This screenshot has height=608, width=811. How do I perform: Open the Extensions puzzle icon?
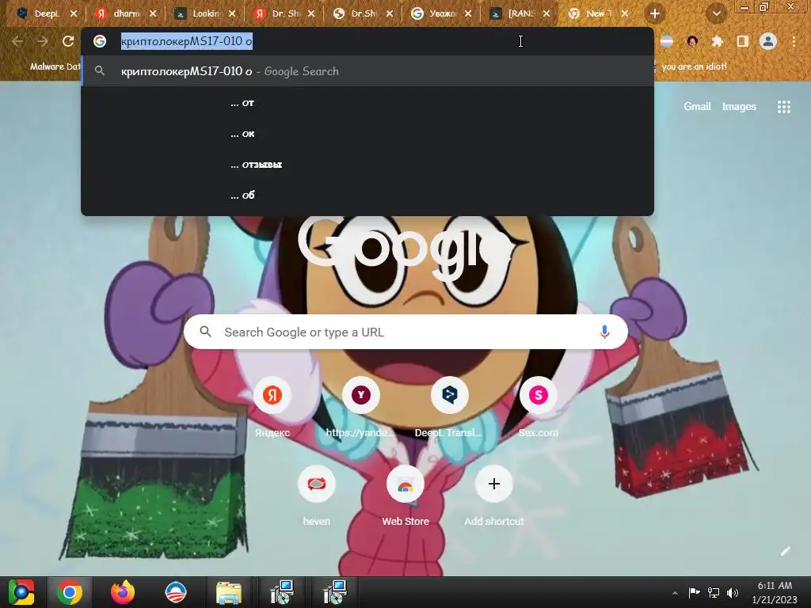tap(717, 41)
